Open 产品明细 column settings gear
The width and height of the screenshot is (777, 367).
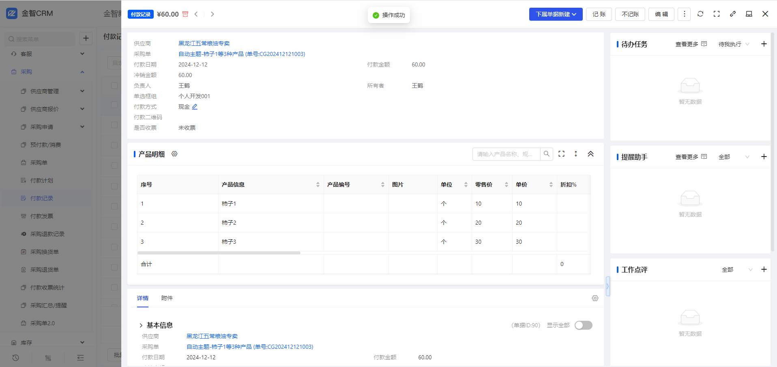(174, 154)
